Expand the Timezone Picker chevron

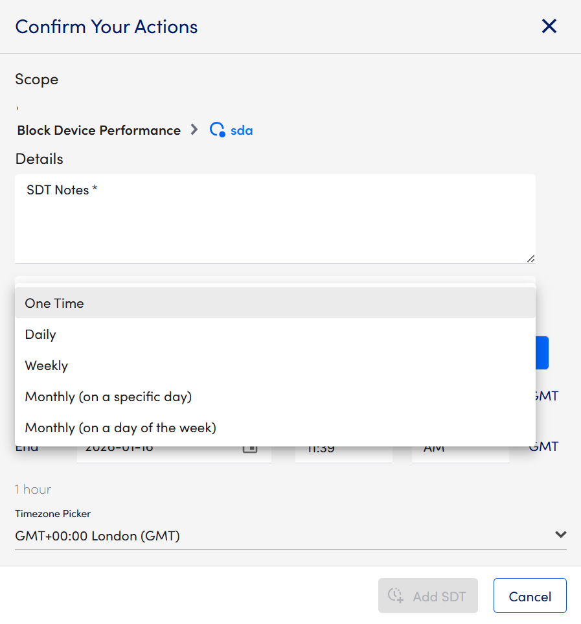[x=560, y=535]
